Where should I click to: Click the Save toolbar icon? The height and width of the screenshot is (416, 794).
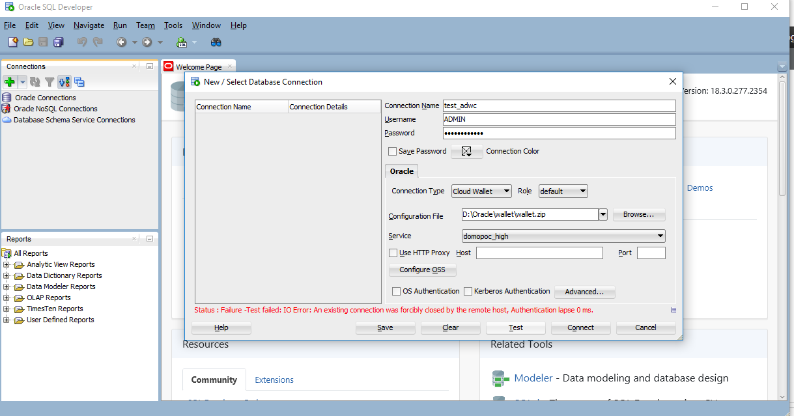pyautogui.click(x=43, y=42)
